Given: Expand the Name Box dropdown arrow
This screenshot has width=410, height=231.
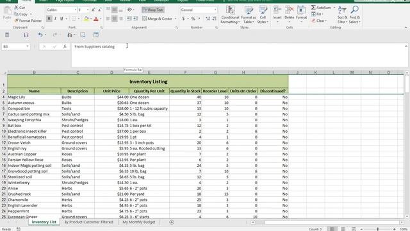Looking at the screenshot, I should coord(27,47).
